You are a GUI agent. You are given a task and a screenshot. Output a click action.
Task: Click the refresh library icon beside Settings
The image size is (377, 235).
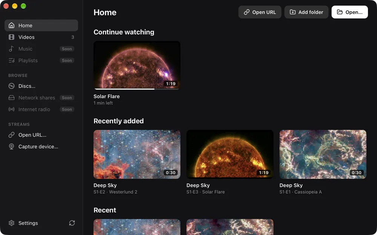(72, 223)
